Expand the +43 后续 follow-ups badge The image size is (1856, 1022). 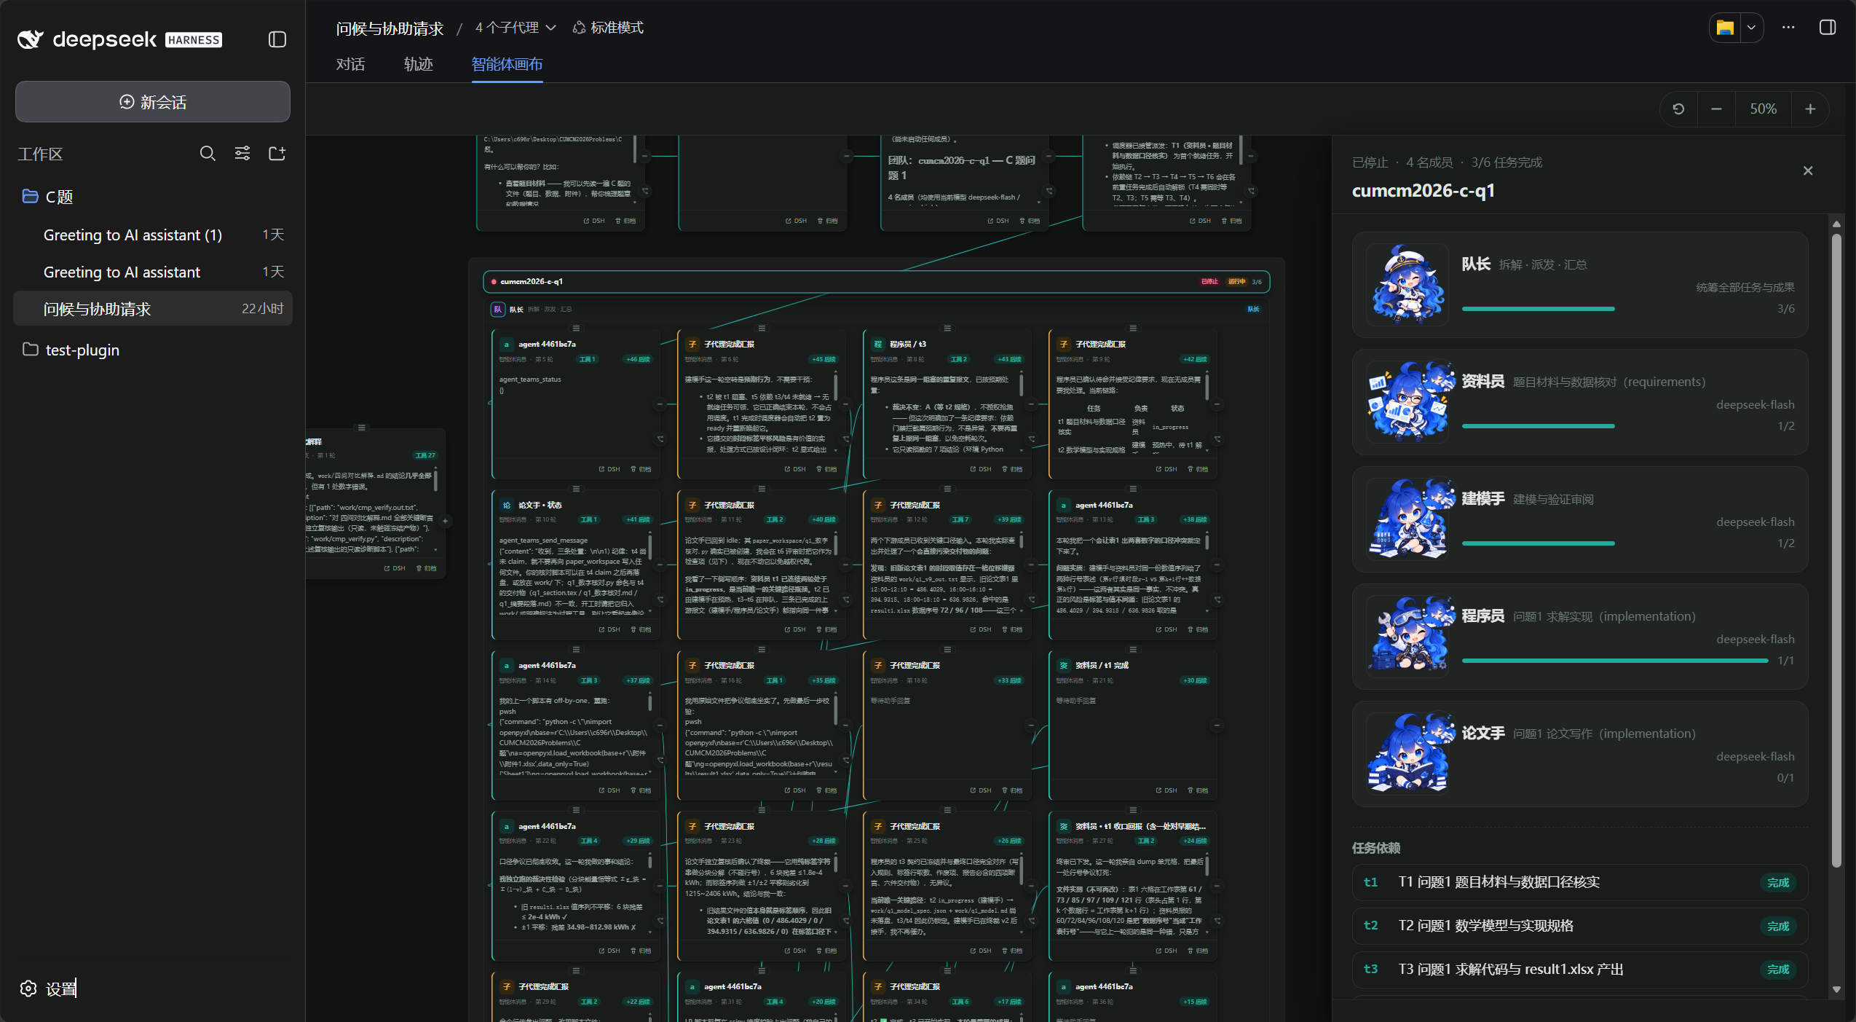(x=1010, y=359)
